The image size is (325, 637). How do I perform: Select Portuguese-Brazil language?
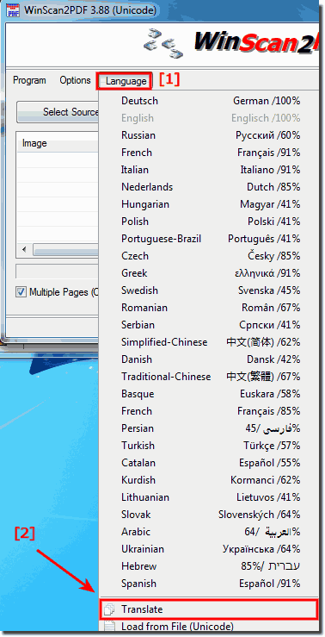coord(208,239)
